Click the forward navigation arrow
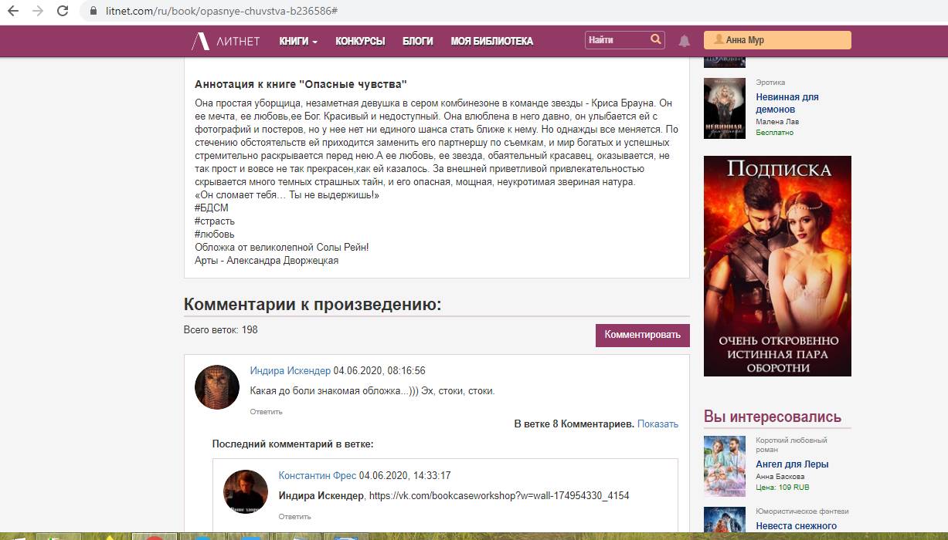The width and height of the screenshot is (948, 540). pyautogui.click(x=38, y=11)
